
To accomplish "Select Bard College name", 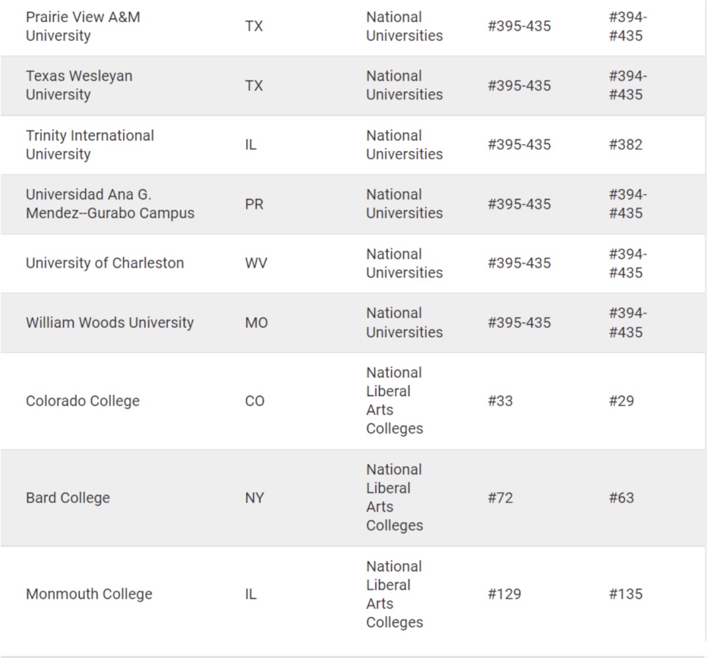I will tap(67, 498).
